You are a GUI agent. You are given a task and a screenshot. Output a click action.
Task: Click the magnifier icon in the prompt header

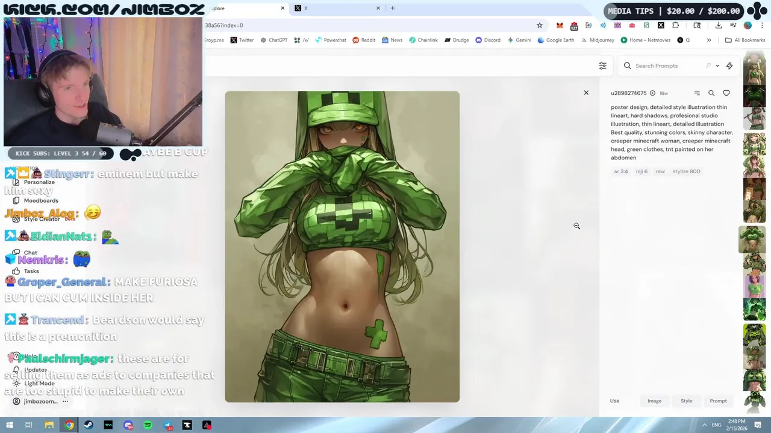[711, 93]
